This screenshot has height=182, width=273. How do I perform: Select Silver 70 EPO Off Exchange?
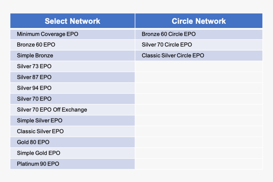click(x=72, y=110)
